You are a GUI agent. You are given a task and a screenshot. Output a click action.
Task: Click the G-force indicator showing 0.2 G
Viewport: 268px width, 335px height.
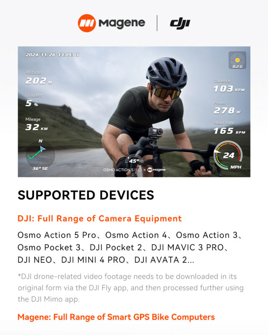[237, 60]
